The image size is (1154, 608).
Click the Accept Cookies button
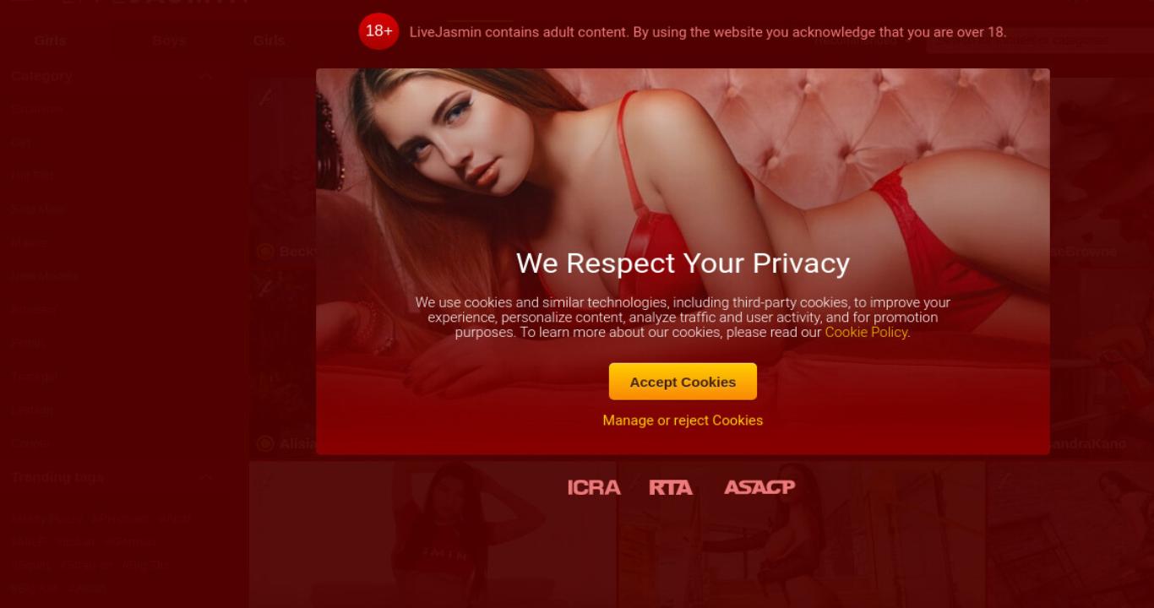pyautogui.click(x=683, y=382)
